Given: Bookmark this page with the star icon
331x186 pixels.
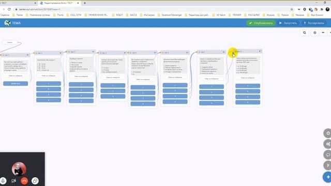Looking at the screenshot, I should 292,9.
